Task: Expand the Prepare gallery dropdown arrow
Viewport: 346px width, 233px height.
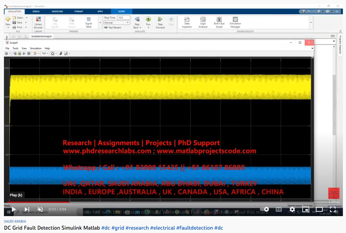Action: point(100,23)
